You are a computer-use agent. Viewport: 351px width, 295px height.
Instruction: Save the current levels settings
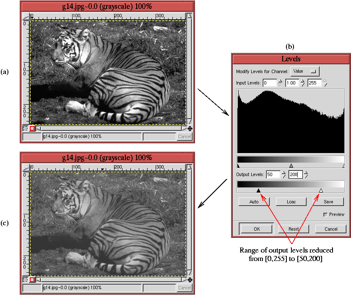329,201
